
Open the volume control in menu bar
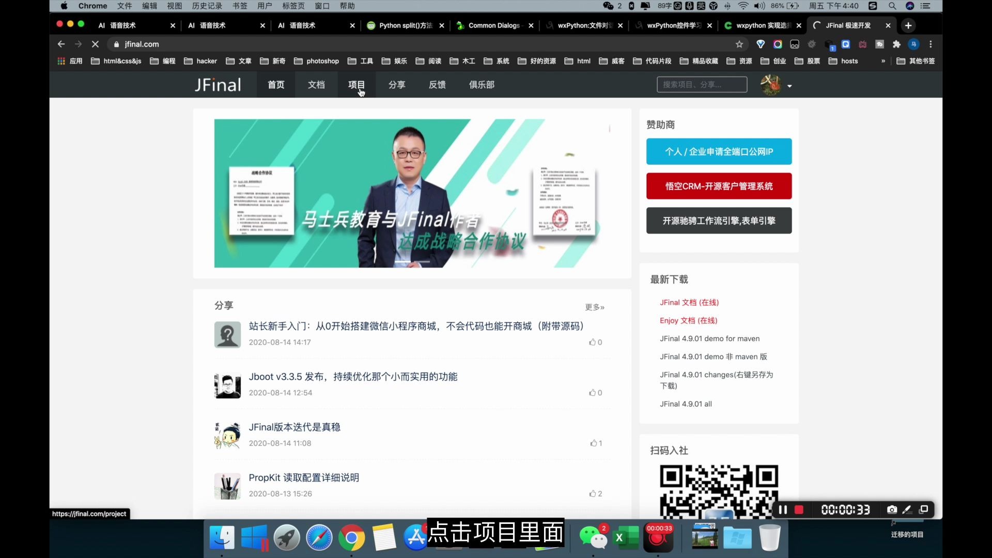pyautogui.click(x=760, y=6)
